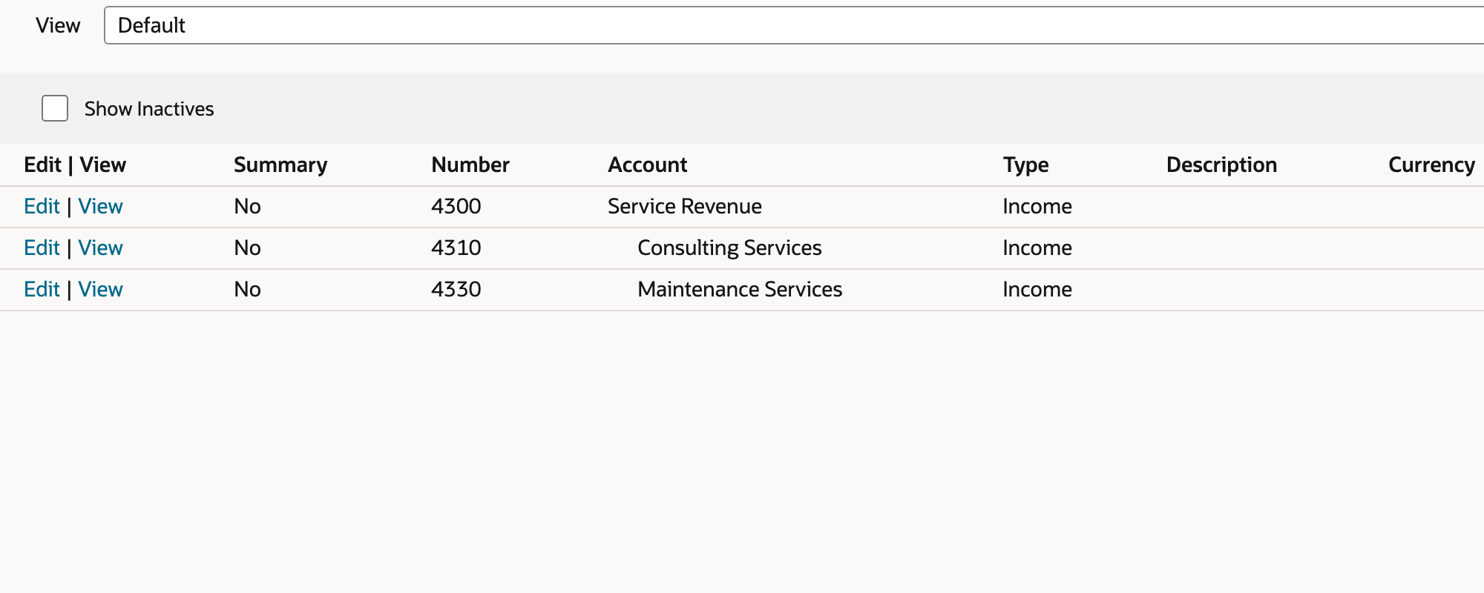Enable the Show Inactives checkbox
This screenshot has height=593, width=1484.
[55, 108]
